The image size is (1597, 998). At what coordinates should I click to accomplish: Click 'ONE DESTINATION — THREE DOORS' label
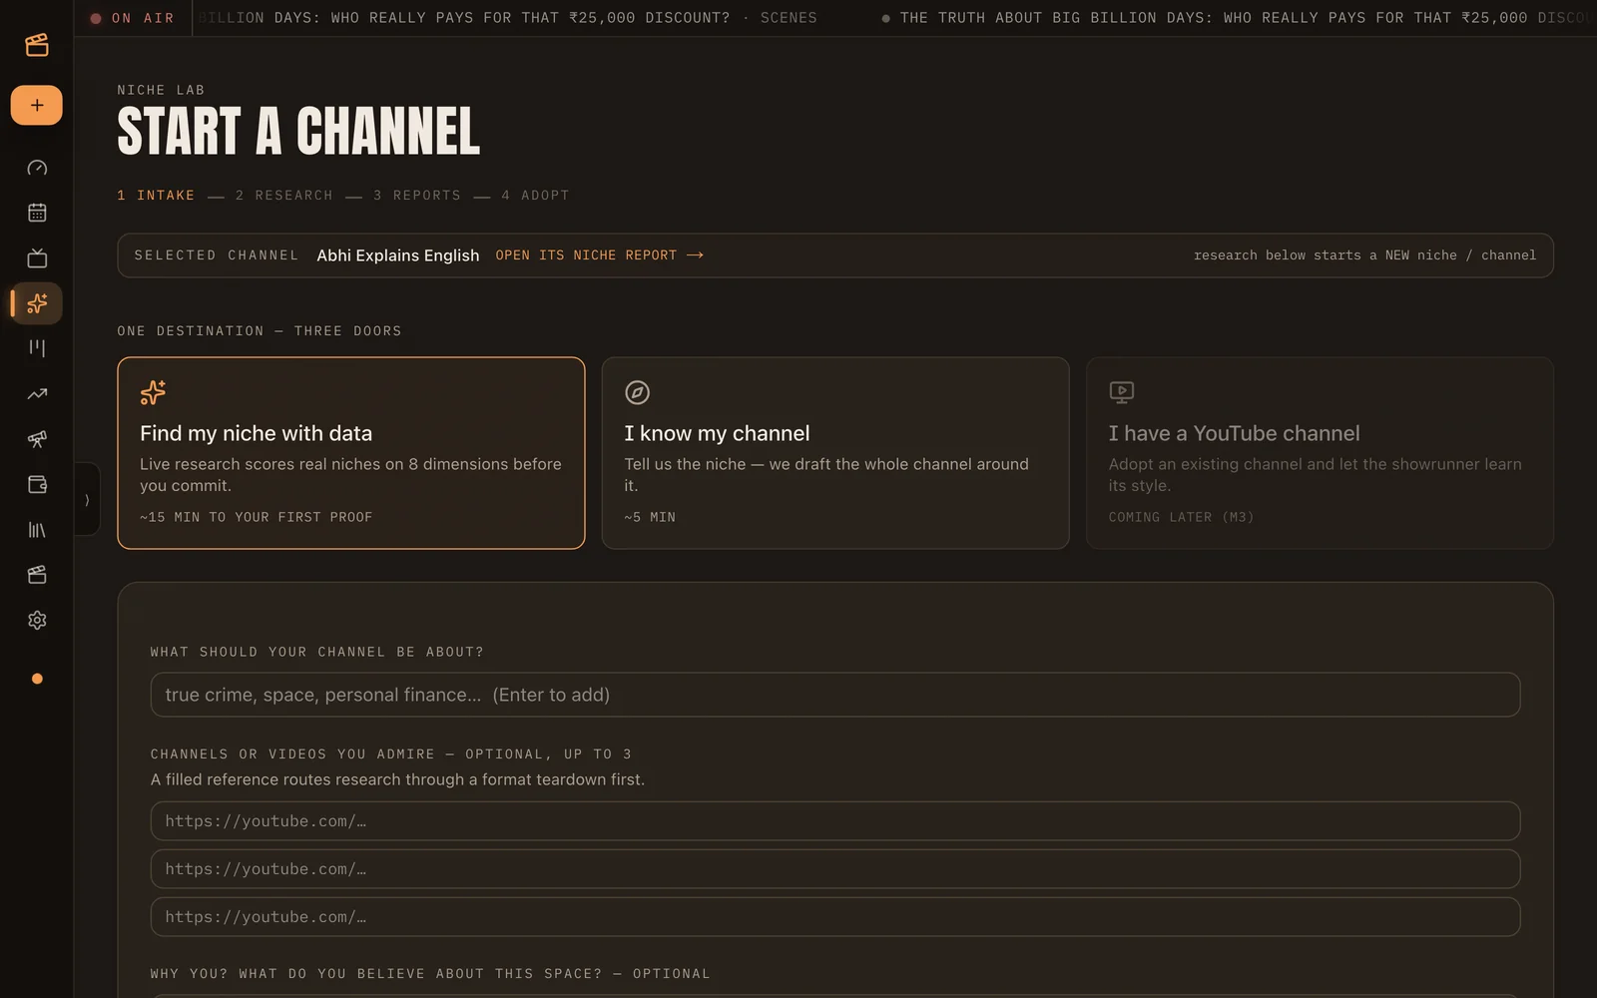point(260,331)
